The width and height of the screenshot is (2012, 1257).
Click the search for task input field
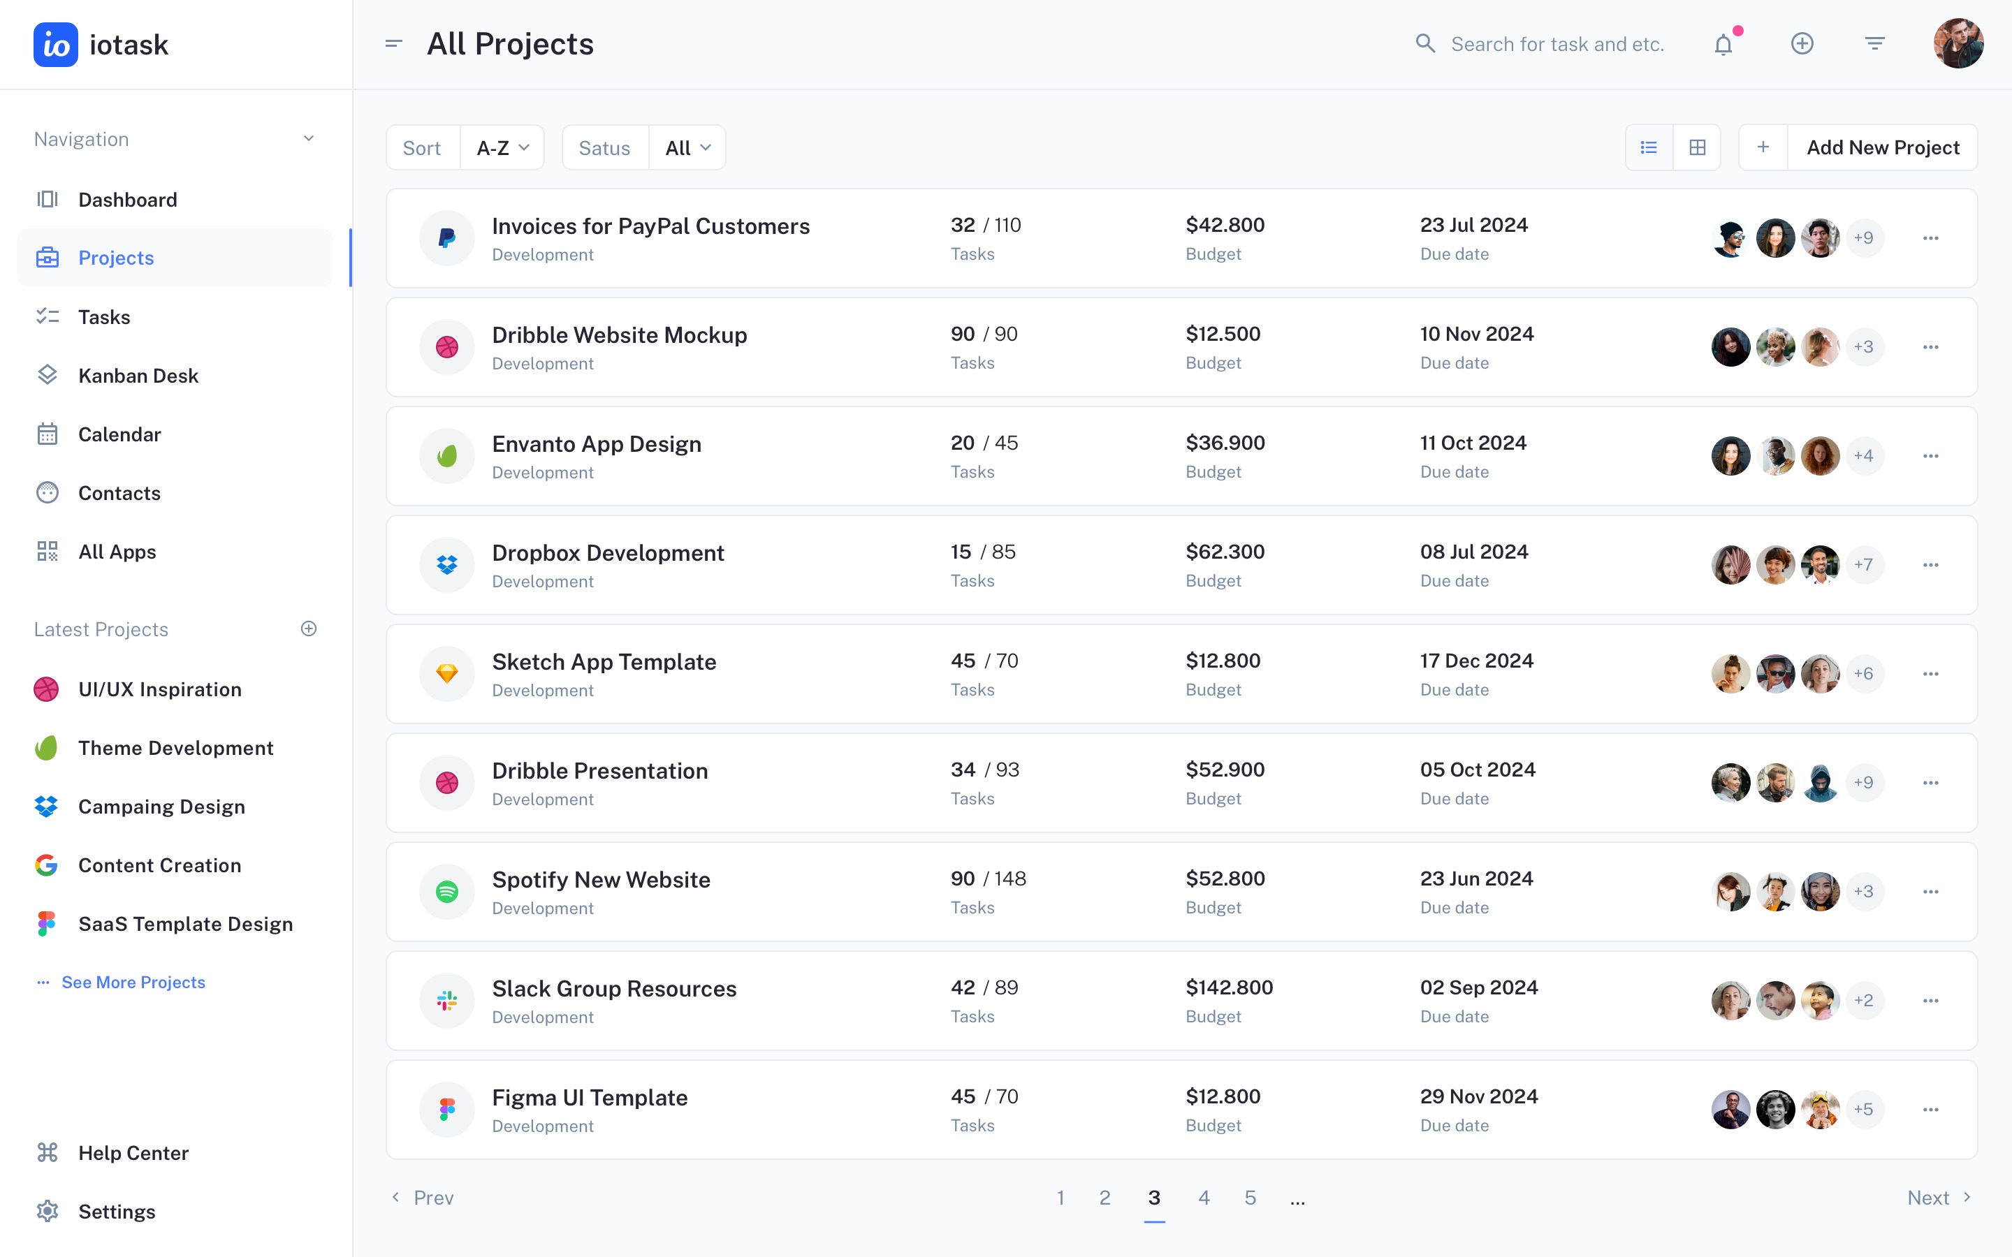[x=1557, y=44]
